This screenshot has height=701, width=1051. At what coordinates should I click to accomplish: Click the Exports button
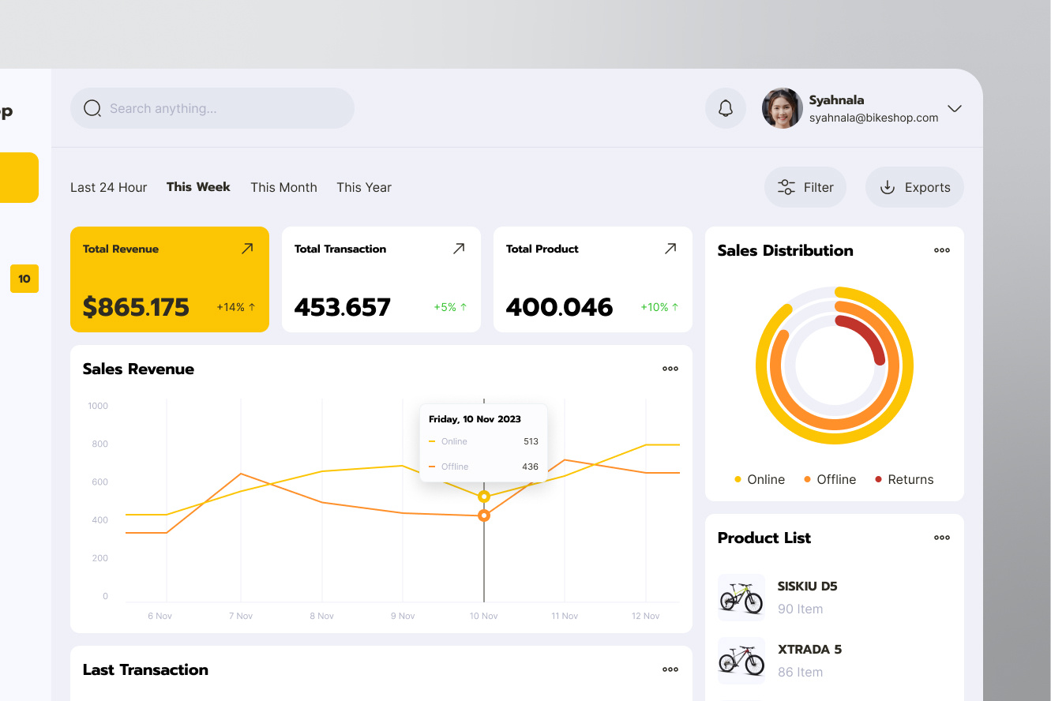(914, 187)
